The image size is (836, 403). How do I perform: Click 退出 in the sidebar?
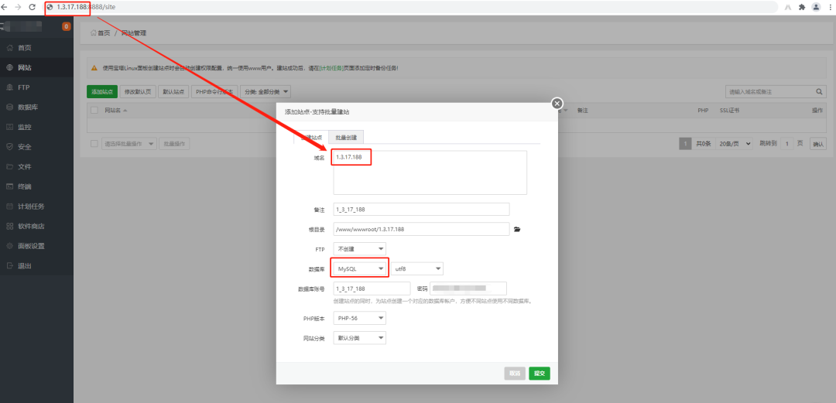pos(37,265)
